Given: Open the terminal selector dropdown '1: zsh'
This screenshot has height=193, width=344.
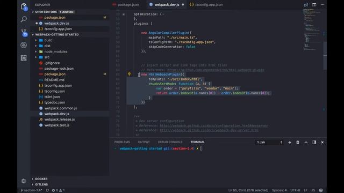Looking at the screenshot, I should [269, 143].
